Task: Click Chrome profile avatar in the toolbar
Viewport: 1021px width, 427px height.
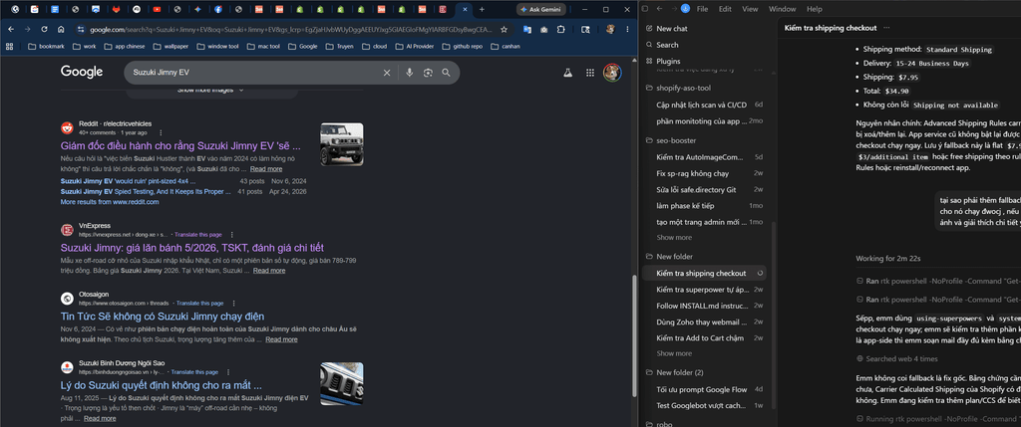Action: tap(610, 29)
